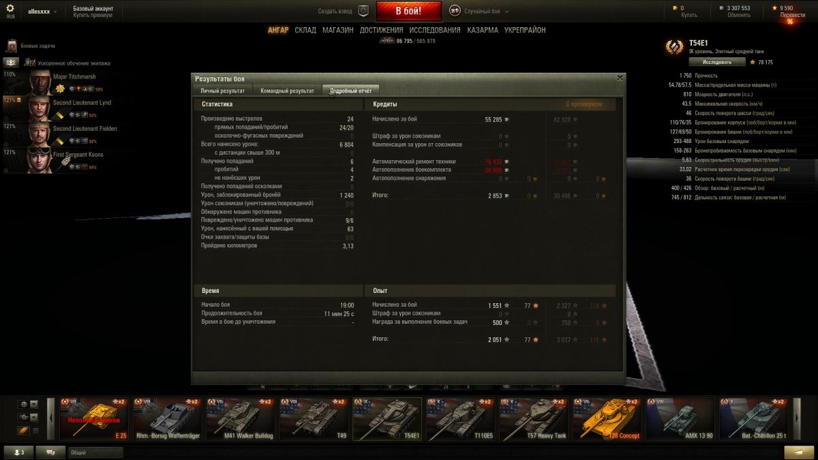Open chat channels button
Viewport: 818px width, 460px height.
50,452
